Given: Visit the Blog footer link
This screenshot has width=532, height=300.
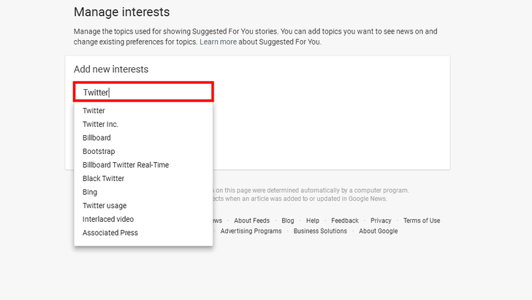Looking at the screenshot, I should pos(288,220).
